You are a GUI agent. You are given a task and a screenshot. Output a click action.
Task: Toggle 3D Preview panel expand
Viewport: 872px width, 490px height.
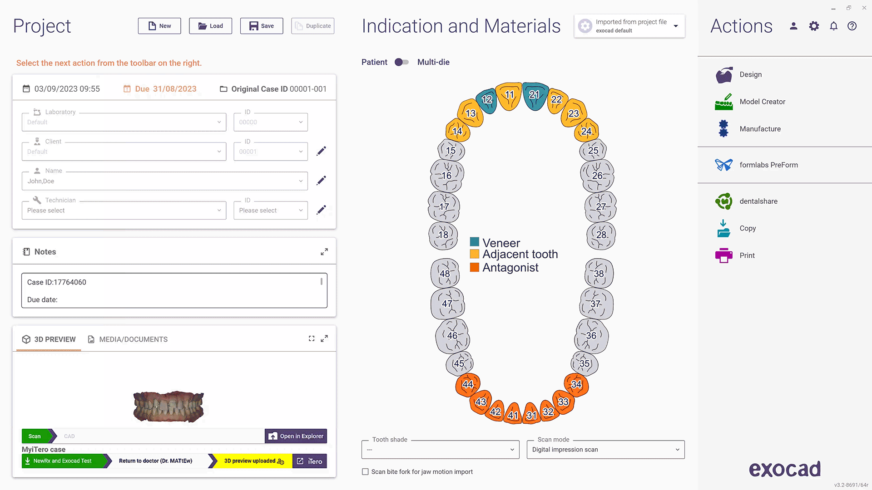(325, 338)
